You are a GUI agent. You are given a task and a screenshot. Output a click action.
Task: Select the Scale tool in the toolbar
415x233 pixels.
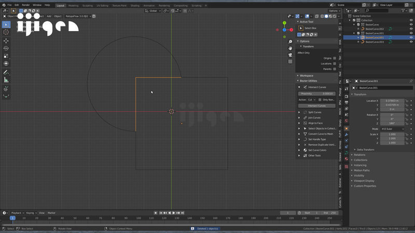[6, 56]
